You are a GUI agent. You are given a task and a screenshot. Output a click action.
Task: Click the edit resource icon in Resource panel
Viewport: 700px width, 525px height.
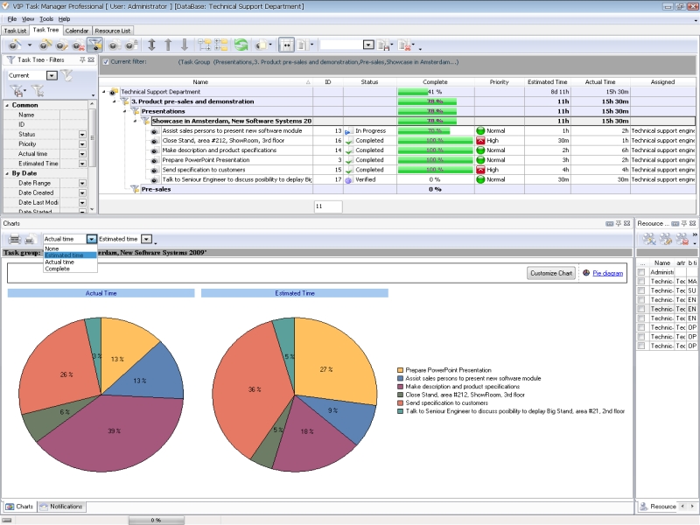point(666,239)
